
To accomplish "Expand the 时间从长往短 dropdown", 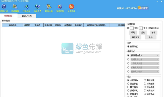I will 158,59.
